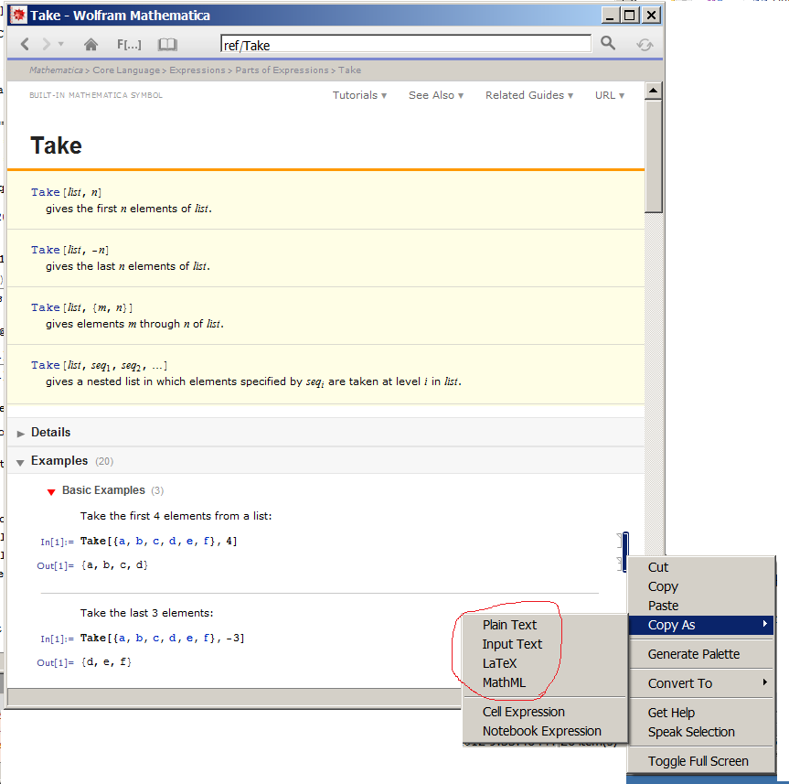
Task: Click the magnifying glass search icon
Action: click(608, 43)
